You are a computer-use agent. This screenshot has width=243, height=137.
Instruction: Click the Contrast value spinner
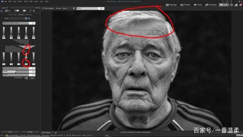(32, 72)
